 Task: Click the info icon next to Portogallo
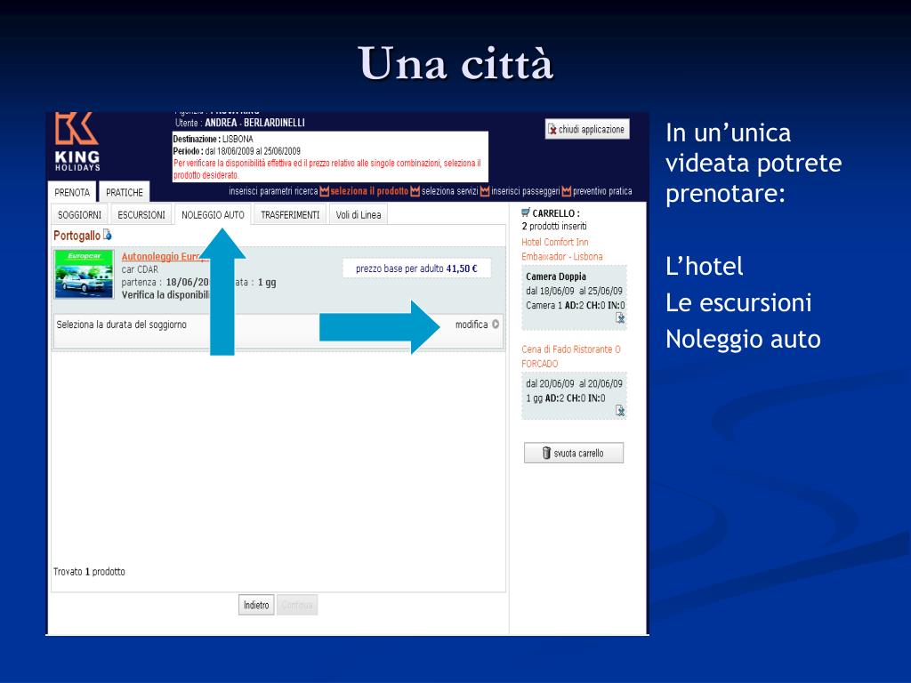click(108, 235)
